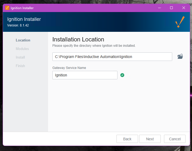Cancel the Ignition installation
192x151 pixels.
click(175, 139)
